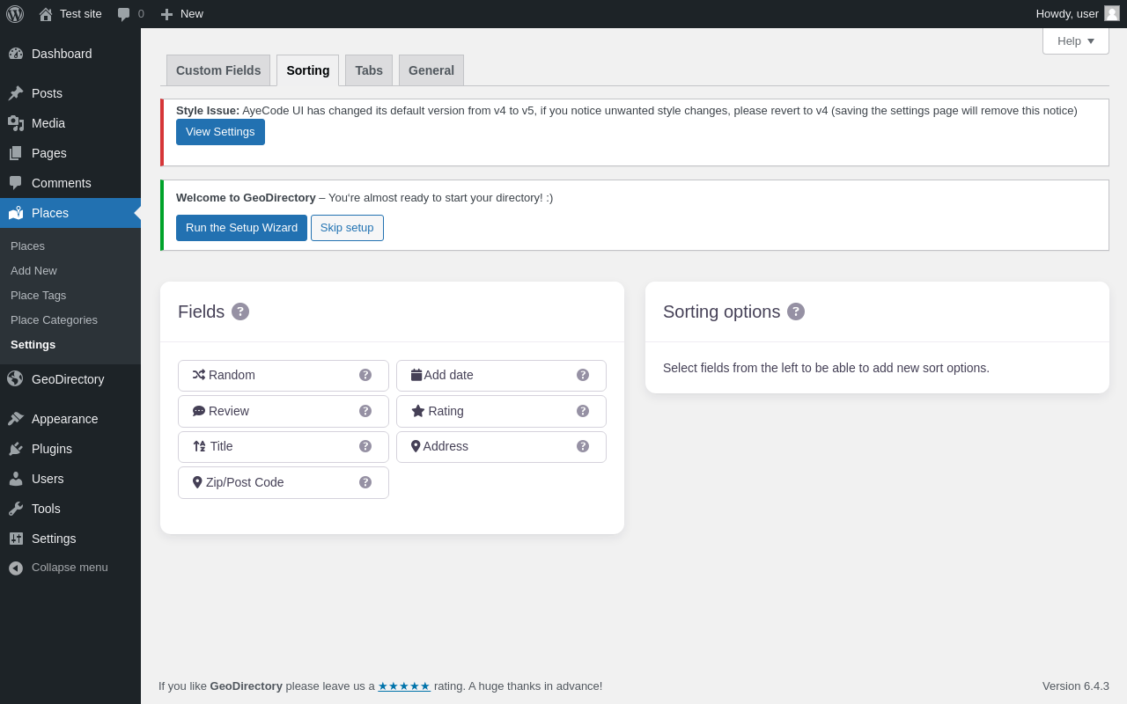Open the General tab
Screen dimensions: 1127x704
431,70
